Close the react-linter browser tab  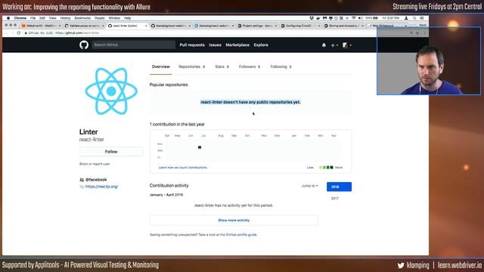pyautogui.click(x=146, y=26)
